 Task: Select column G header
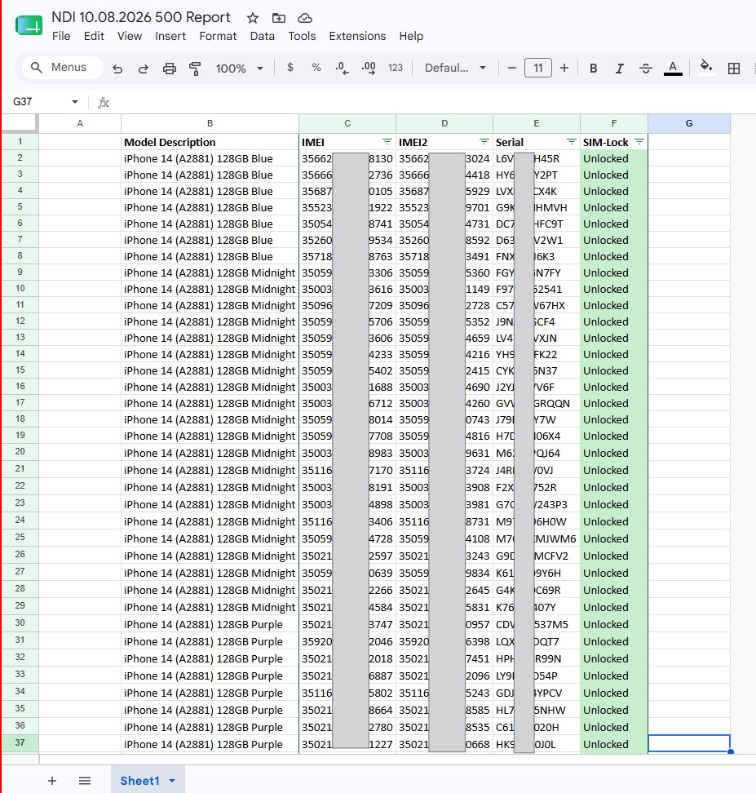coord(689,123)
